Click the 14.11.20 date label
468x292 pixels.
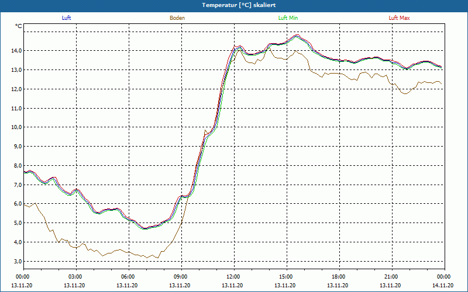pos(443,285)
